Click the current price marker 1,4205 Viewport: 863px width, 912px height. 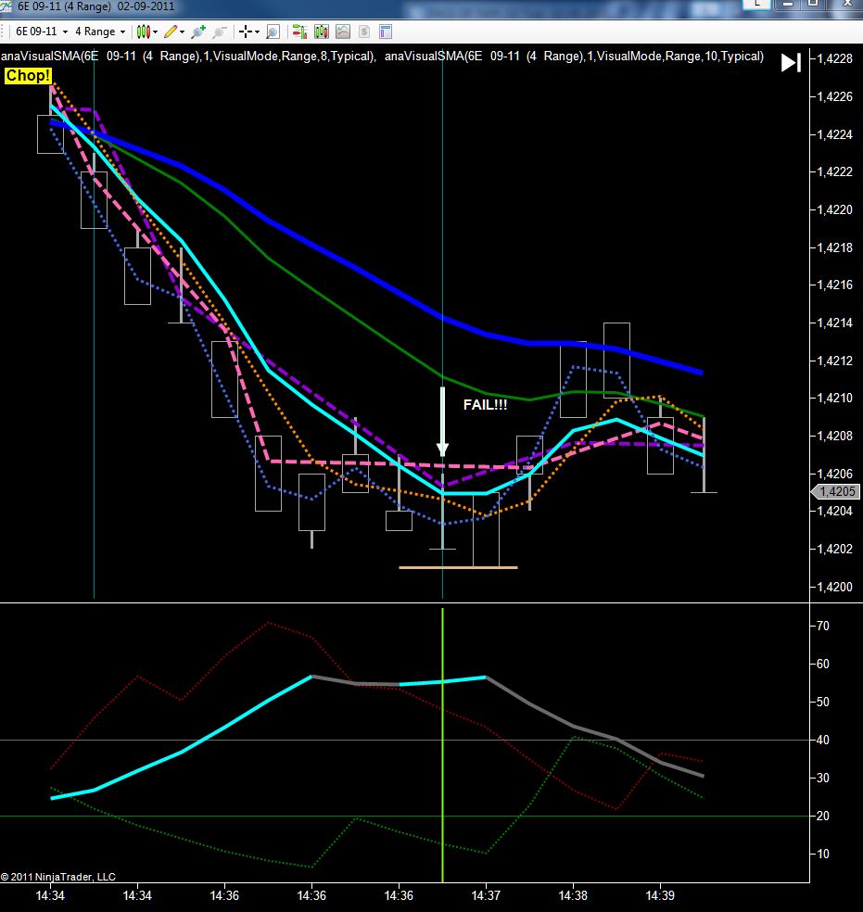click(835, 491)
